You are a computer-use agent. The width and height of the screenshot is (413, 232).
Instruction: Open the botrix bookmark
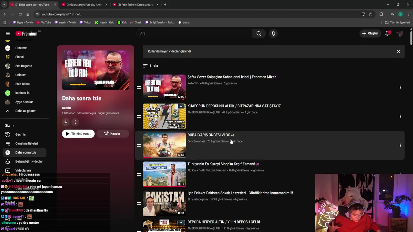pyautogui.click(x=184, y=23)
